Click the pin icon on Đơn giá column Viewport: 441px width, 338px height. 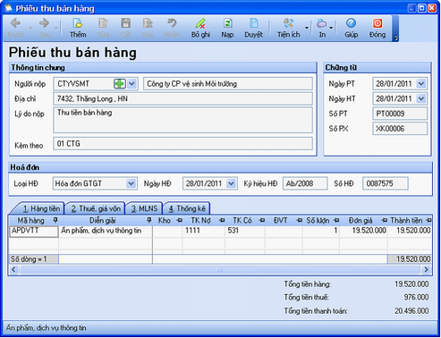coord(385,220)
